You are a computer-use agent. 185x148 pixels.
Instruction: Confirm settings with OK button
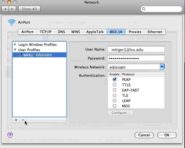[167, 135]
